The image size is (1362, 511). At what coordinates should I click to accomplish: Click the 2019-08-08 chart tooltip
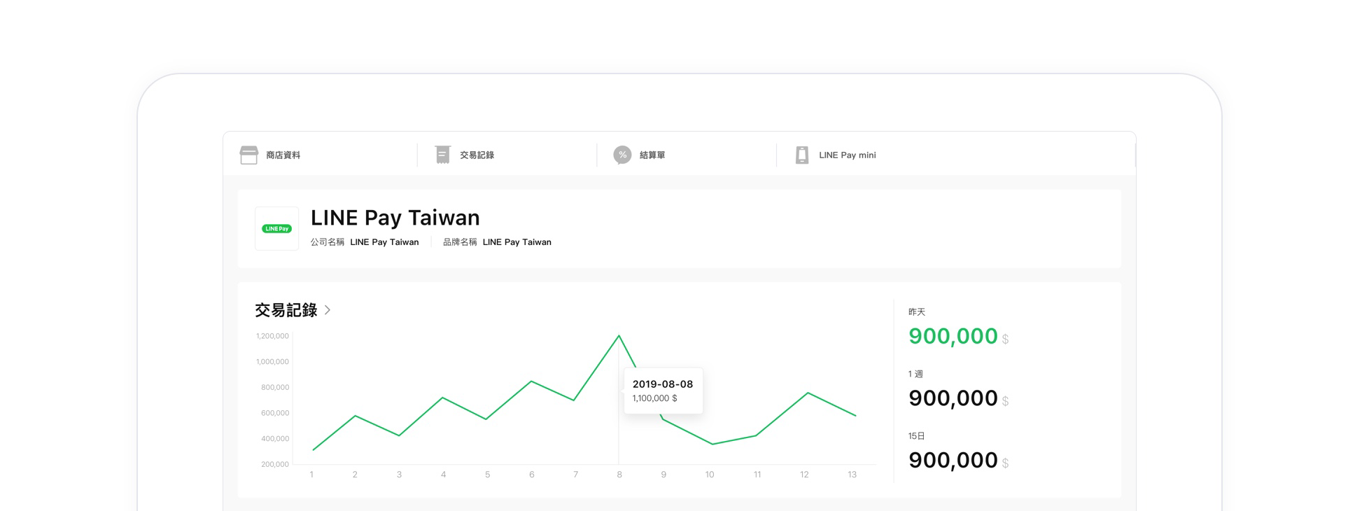[663, 391]
